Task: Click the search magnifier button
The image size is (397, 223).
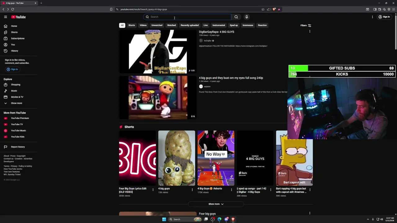Action: [x=236, y=17]
